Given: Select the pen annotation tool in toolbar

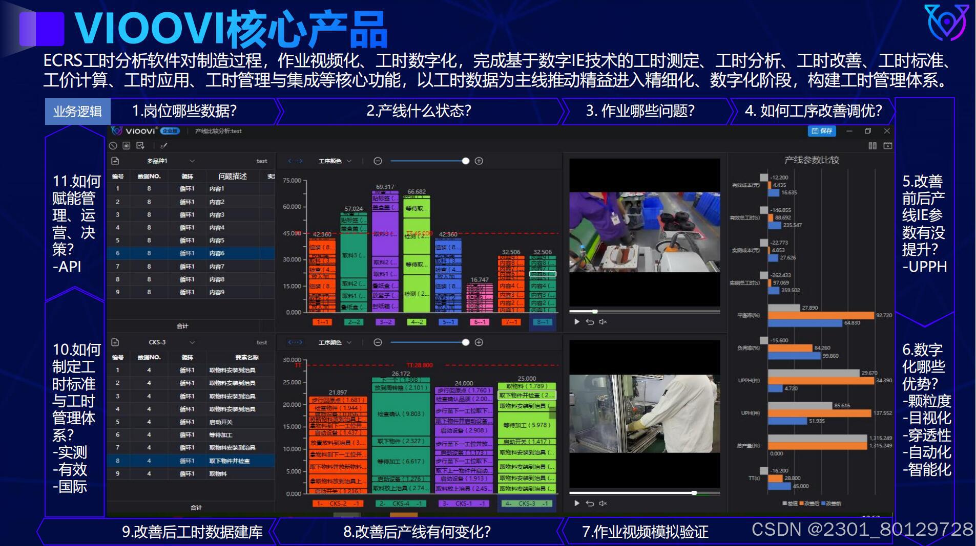Looking at the screenshot, I should tap(164, 146).
